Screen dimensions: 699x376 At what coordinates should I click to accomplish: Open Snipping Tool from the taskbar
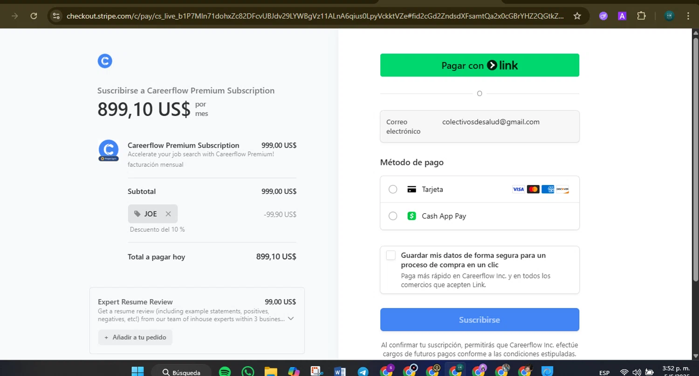click(317, 371)
